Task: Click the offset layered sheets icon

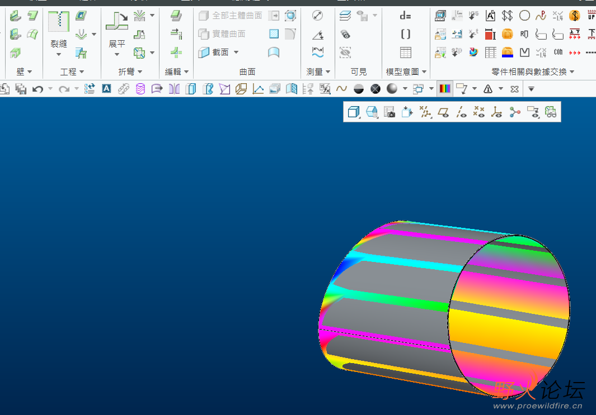Action: (x=176, y=16)
